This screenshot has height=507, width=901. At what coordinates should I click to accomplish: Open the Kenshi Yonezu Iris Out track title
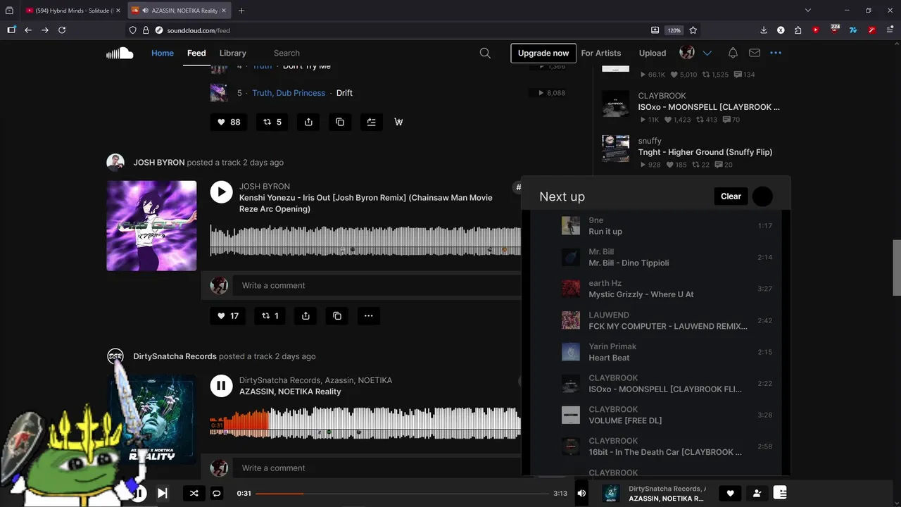click(x=366, y=204)
